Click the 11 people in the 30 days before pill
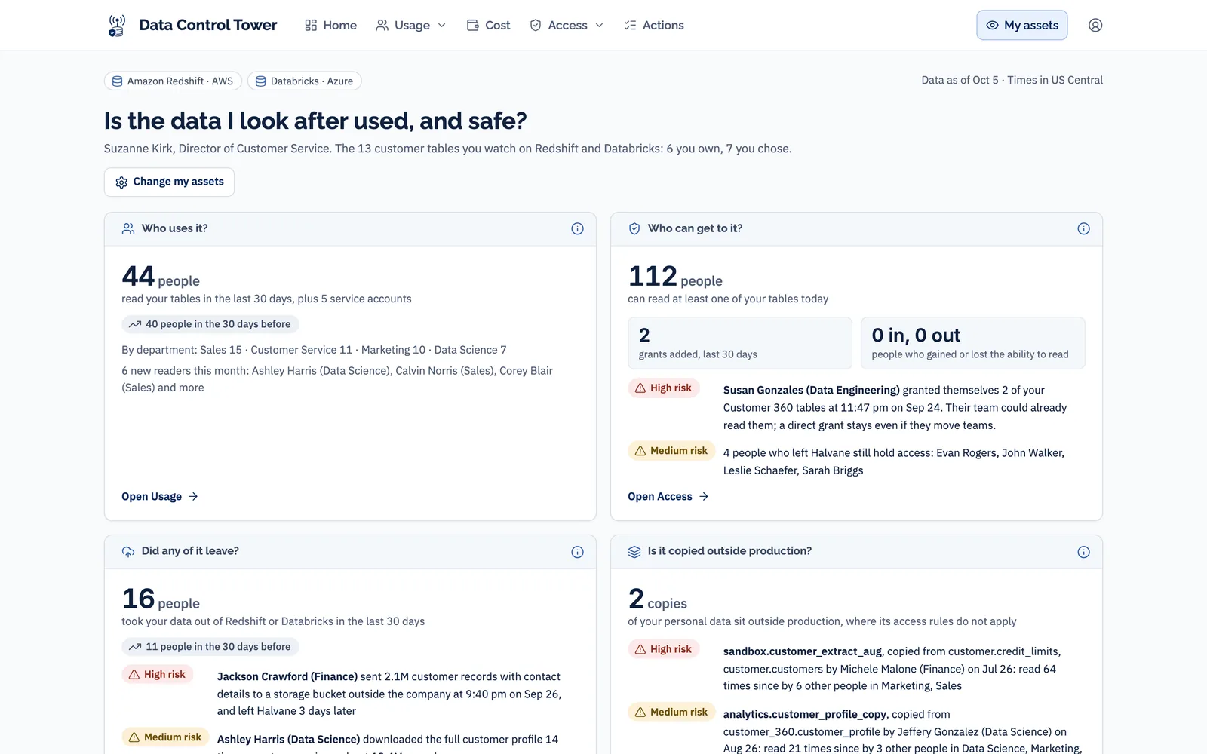 (210, 647)
